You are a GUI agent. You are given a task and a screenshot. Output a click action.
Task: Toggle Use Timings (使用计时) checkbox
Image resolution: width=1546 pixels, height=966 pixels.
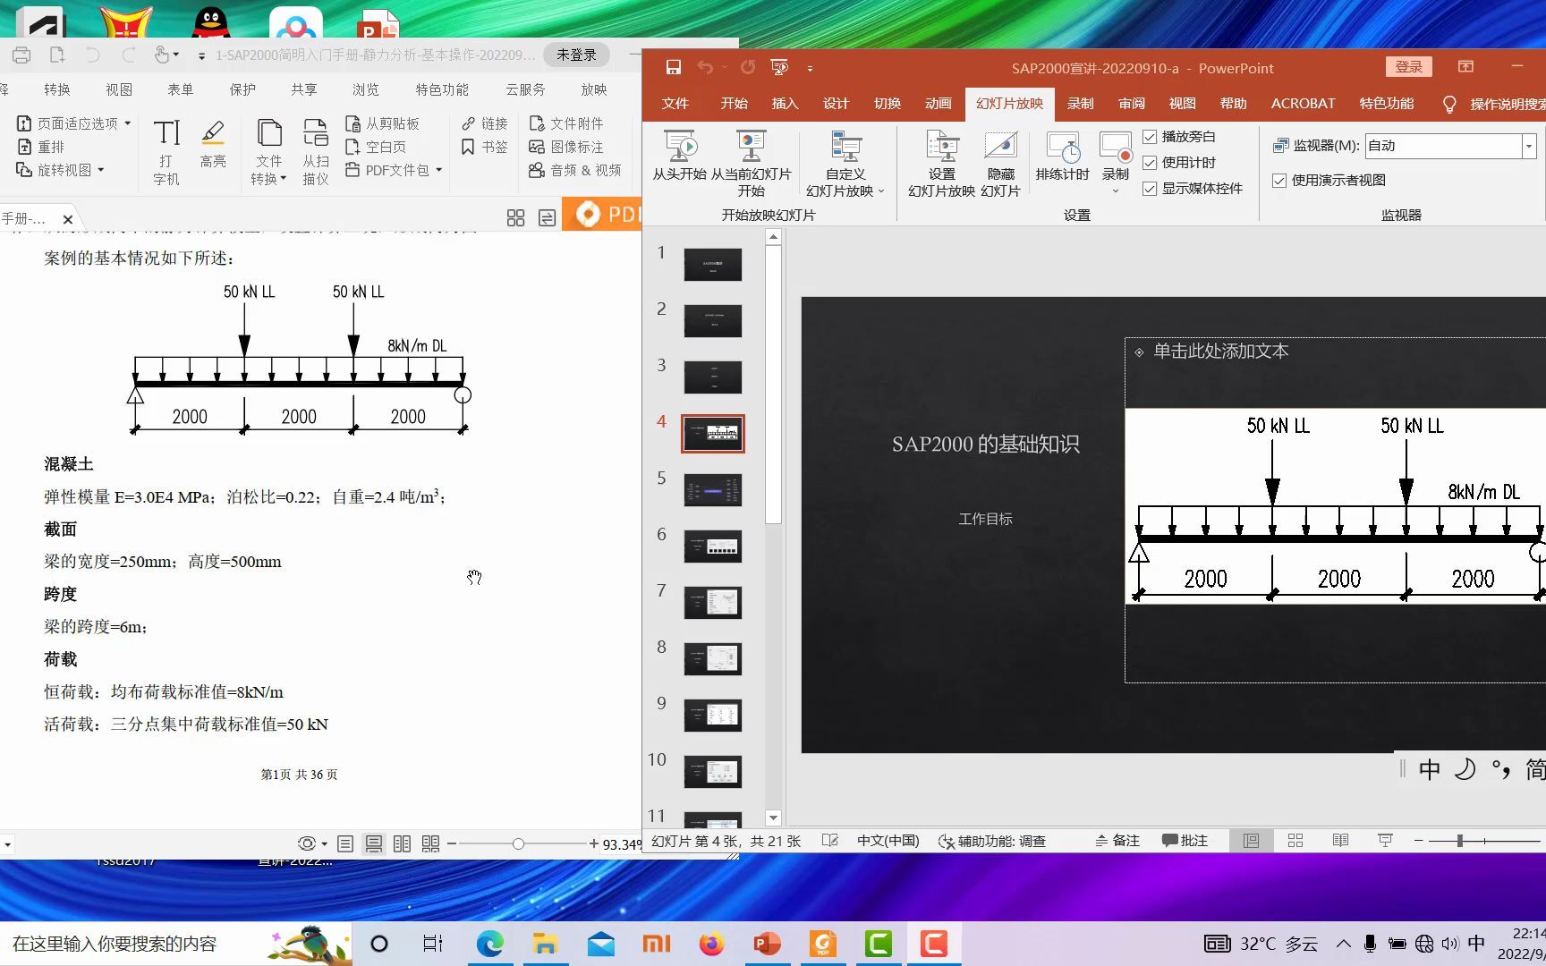pos(1150,163)
